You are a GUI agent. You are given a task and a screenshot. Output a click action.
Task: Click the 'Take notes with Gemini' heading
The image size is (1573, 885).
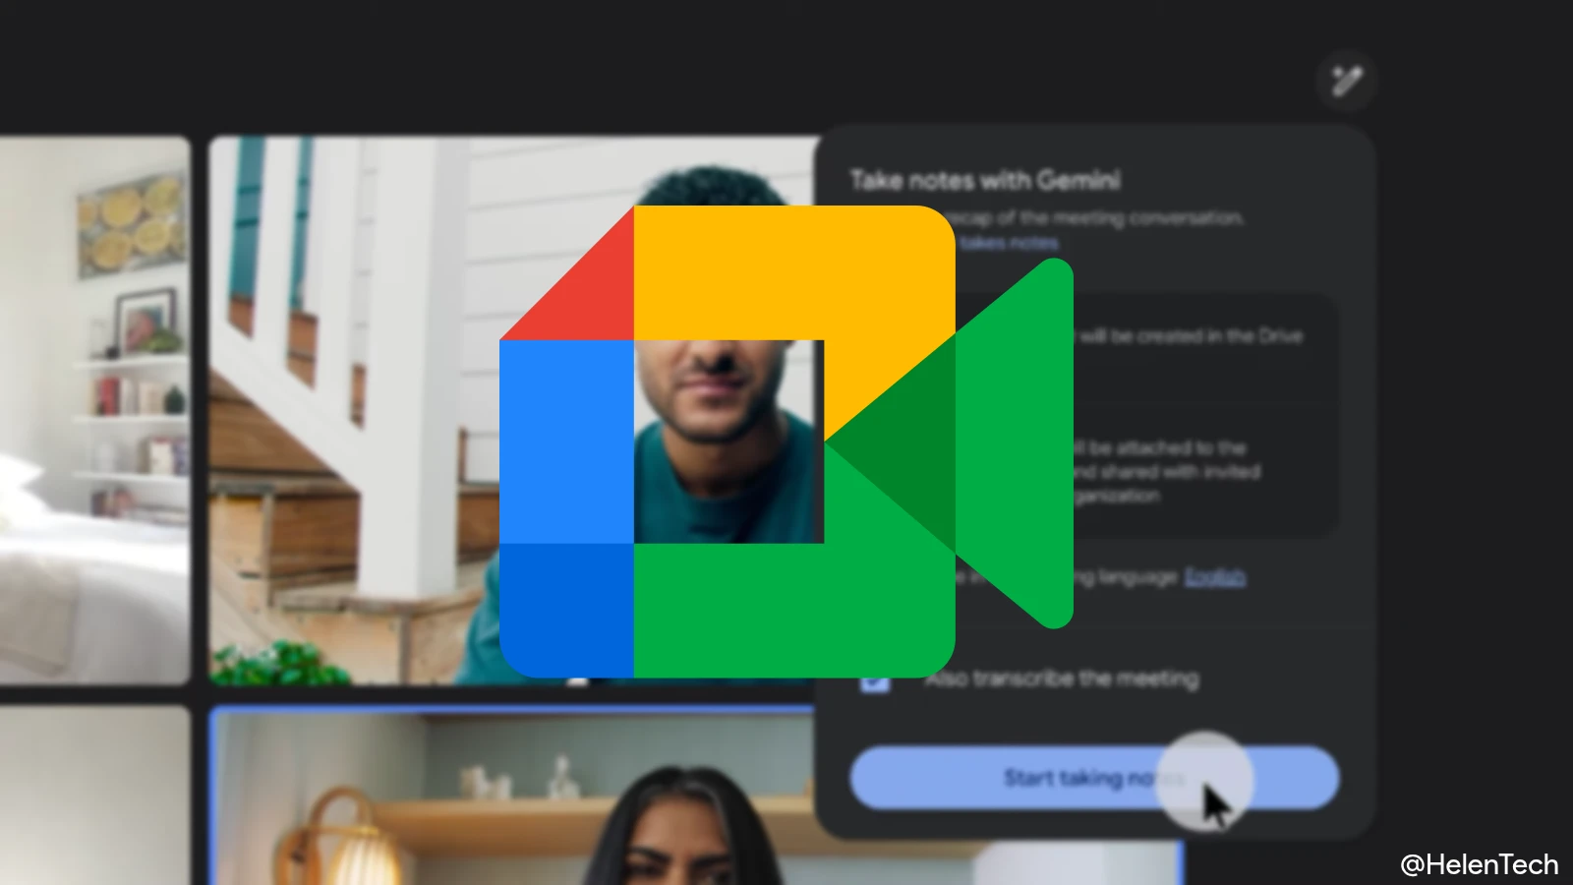pos(985,180)
